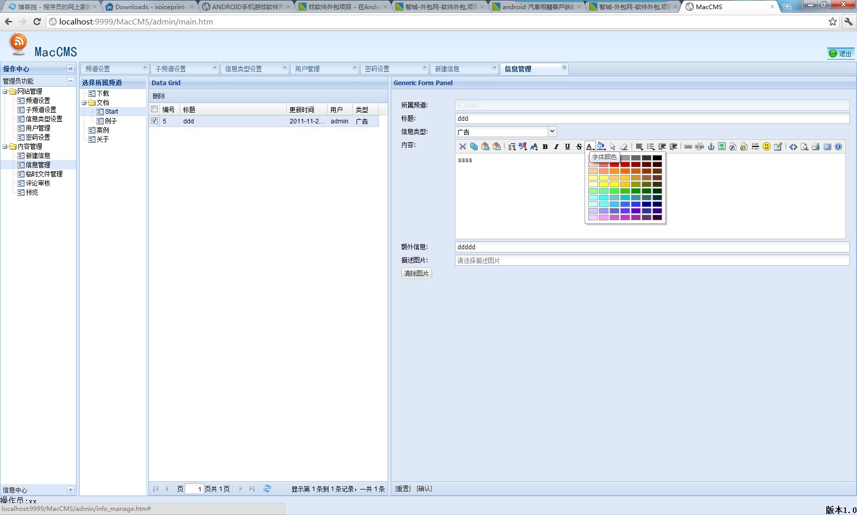Open 评论审核 in the sidebar tree
This screenshot has height=515, width=857.
[38, 183]
